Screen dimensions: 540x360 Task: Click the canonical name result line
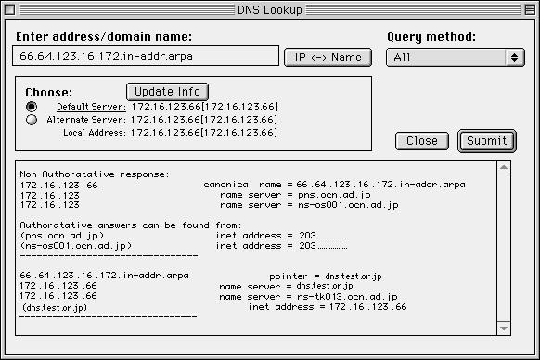point(334,185)
